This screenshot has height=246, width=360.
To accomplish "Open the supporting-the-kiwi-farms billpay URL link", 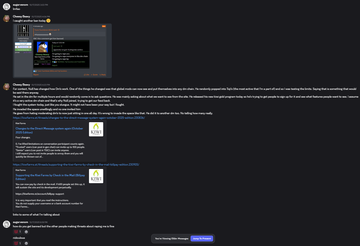I will click(x=76, y=164).
